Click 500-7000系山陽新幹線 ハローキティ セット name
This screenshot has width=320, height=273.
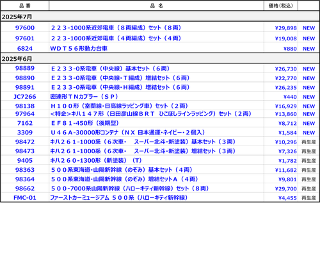click(130, 188)
